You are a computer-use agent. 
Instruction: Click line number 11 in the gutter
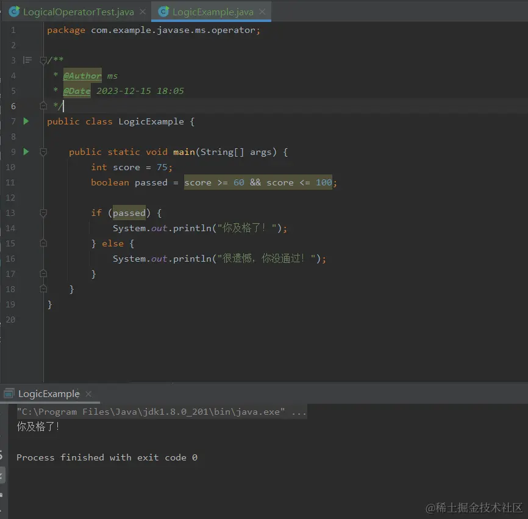point(10,182)
